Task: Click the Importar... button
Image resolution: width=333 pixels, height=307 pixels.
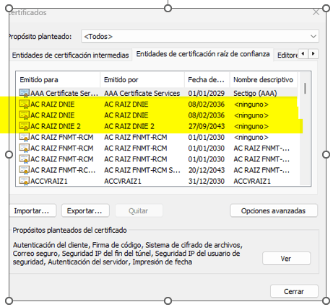Action: pyautogui.click(x=32, y=211)
